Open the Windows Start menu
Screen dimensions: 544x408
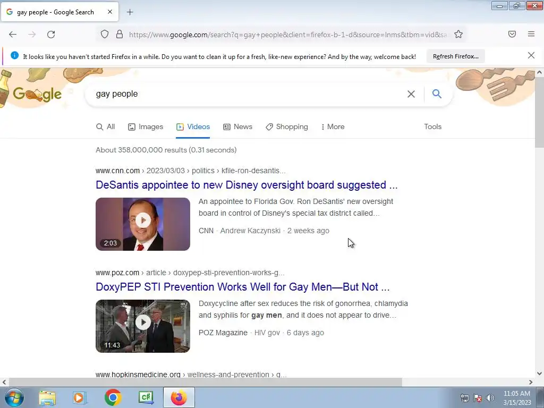[x=14, y=397]
